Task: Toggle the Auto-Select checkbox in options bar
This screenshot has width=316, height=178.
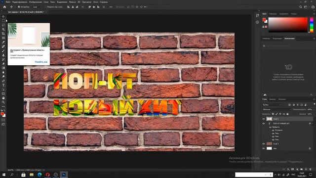Action: click(x=19, y=7)
